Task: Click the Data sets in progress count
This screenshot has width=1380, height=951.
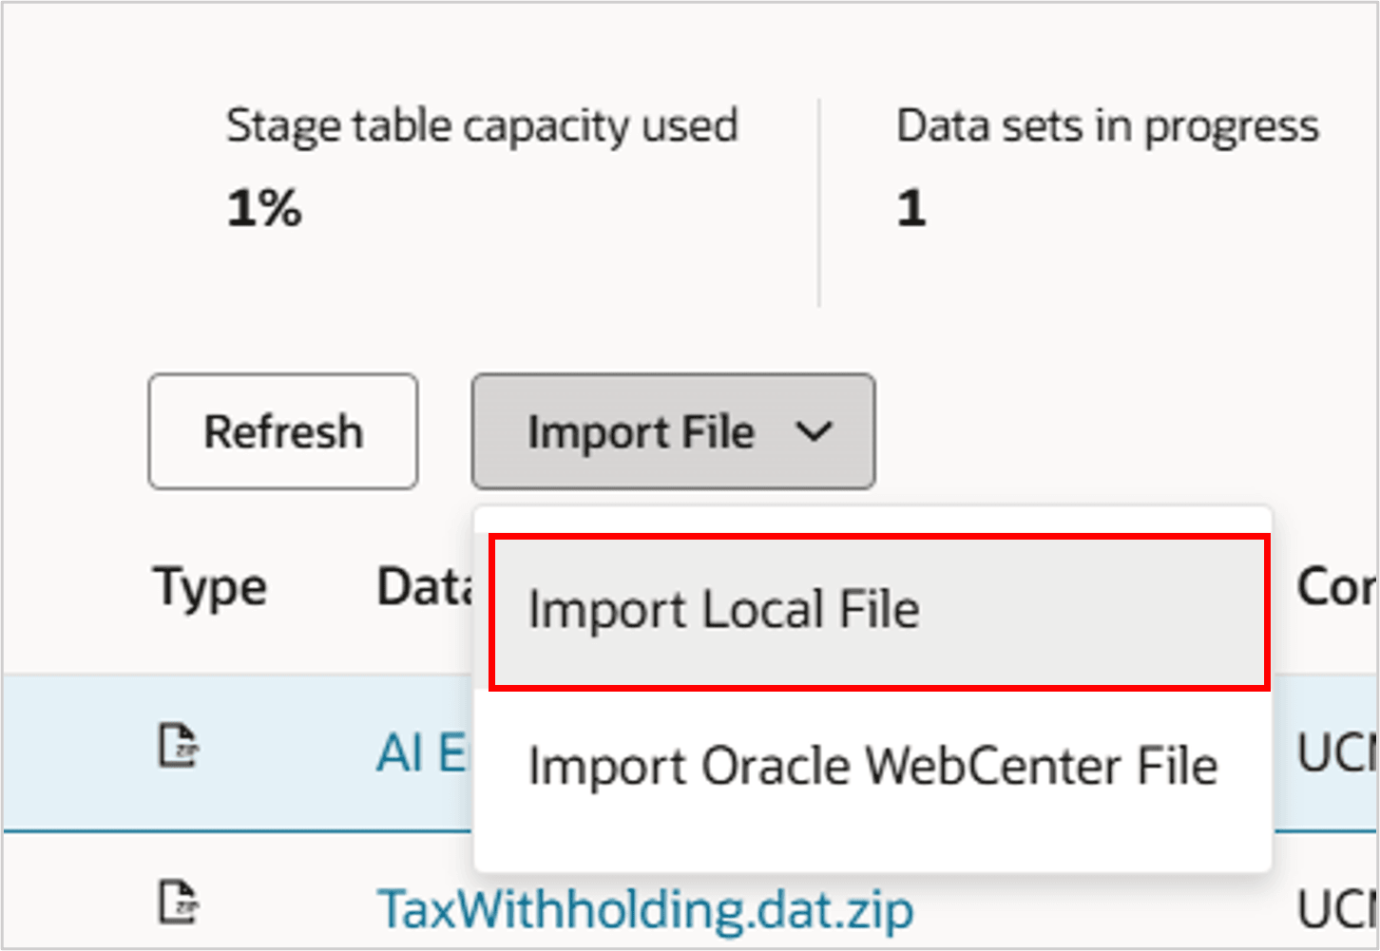Action: coord(911,208)
